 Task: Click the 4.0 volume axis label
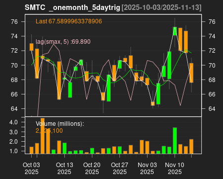coord(13,122)
